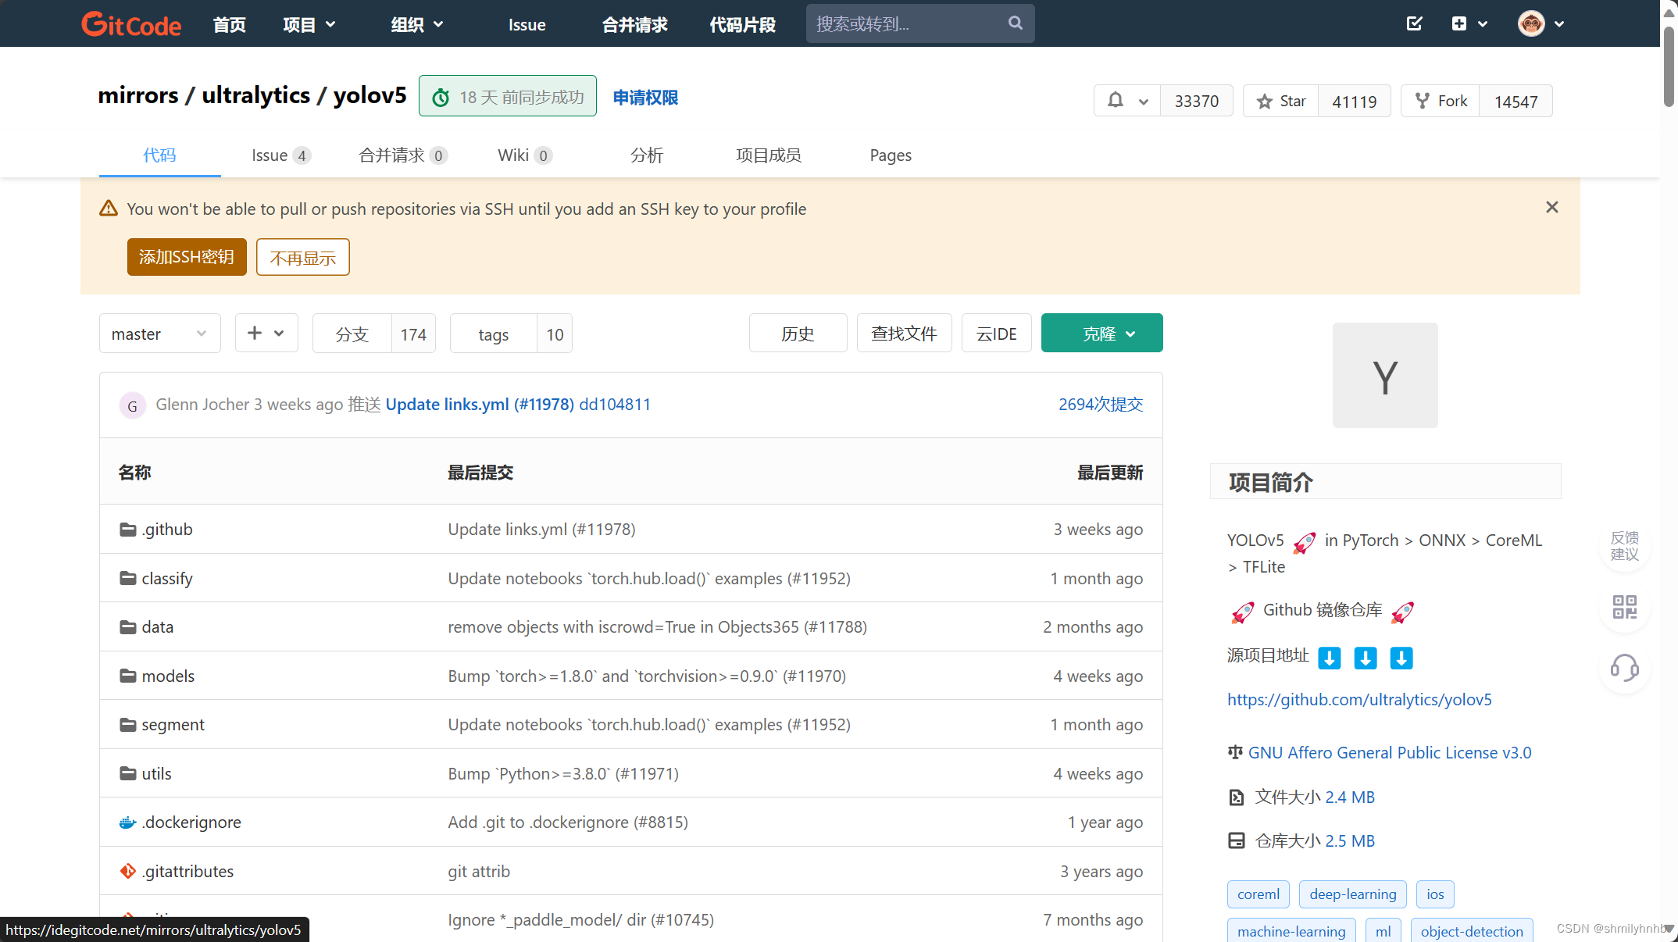Screen dimensions: 1678x942
Task: Open 代码片段 in the top navbar
Action: 742,24
